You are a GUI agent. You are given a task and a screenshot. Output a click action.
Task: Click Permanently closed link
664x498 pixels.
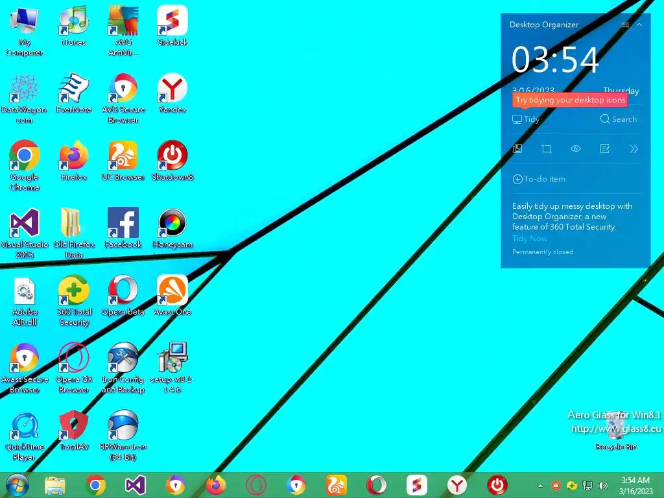[x=543, y=252]
